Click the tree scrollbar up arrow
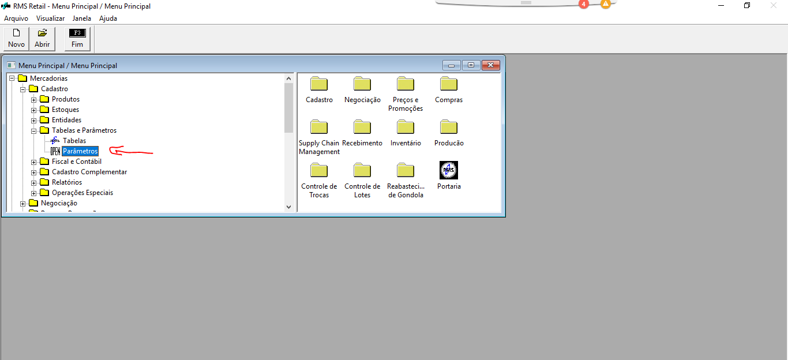 click(289, 78)
